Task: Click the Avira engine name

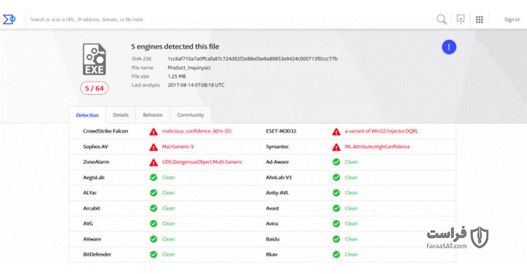Action: click(272, 223)
